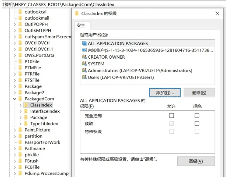Click the PackagedCom folder icon
Viewport: 226px width, 177px height.
(x=21, y=99)
